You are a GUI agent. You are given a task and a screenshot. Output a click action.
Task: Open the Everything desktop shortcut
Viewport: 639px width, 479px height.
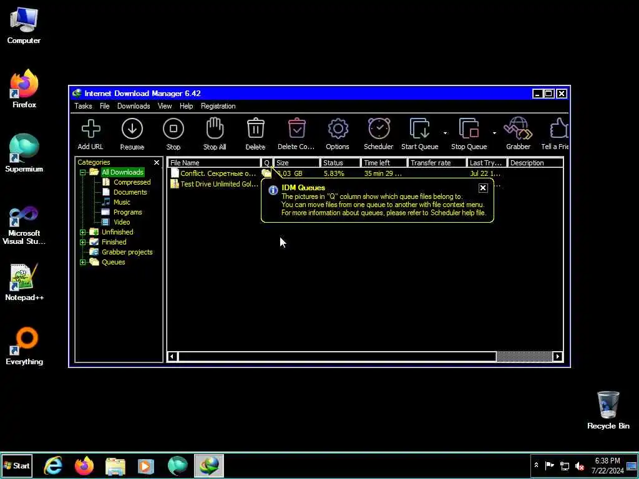(x=24, y=346)
